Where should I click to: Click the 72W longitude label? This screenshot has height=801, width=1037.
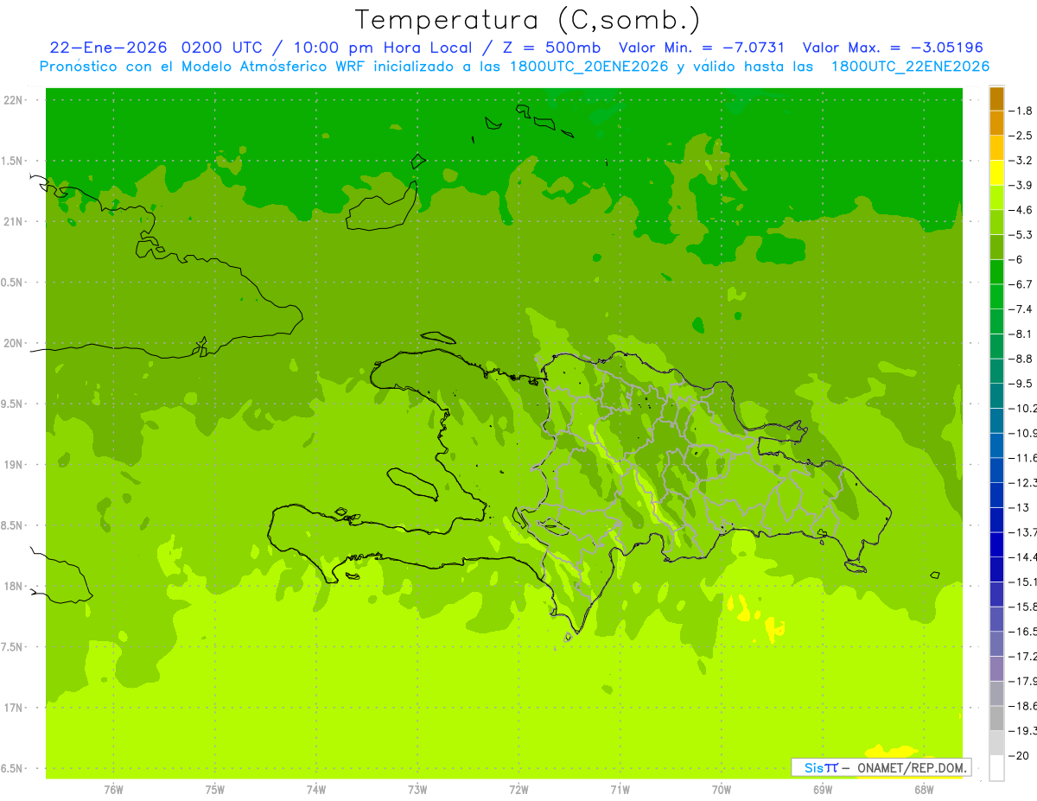coord(518,789)
